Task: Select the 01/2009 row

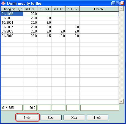Action: click(x=60, y=31)
